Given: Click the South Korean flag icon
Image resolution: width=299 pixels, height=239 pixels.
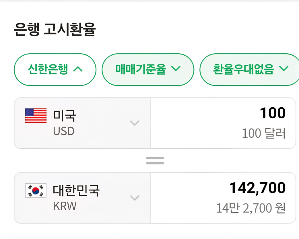Looking at the screenshot, I should (35, 190).
